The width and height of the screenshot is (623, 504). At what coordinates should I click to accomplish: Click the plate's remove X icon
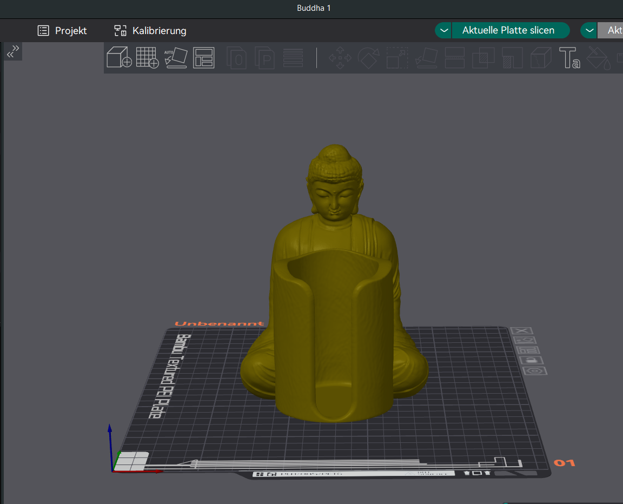(522, 331)
